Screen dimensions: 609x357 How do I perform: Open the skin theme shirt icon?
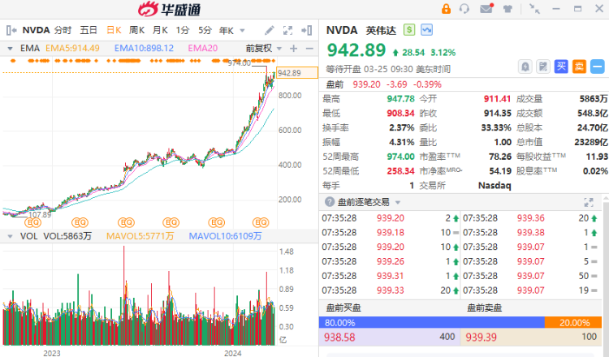[x=508, y=9]
